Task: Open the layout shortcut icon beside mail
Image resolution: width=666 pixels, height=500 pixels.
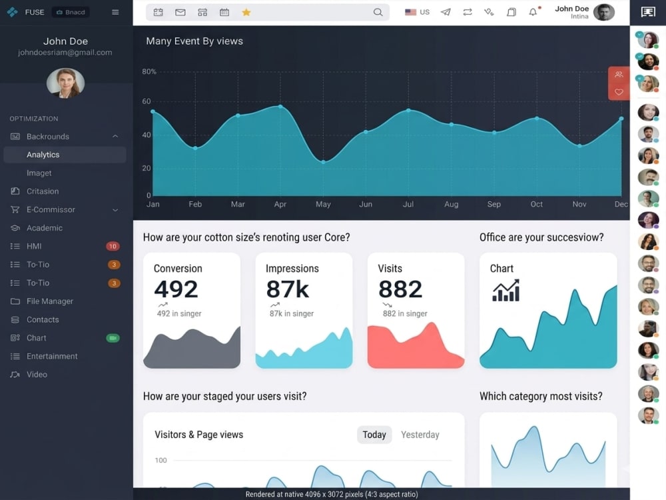Action: pos(202,12)
